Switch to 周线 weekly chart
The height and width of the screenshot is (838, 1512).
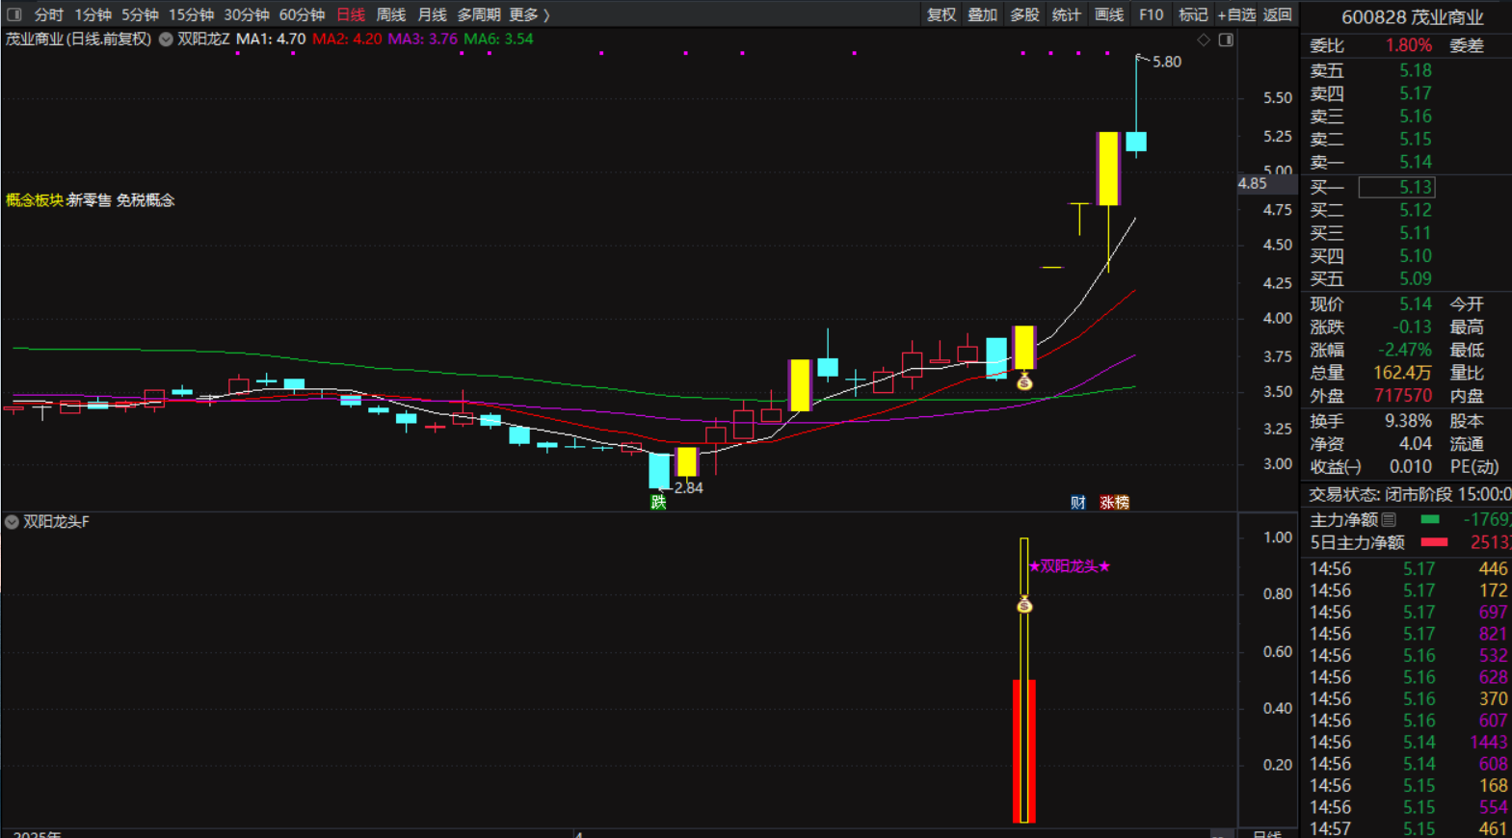point(390,14)
